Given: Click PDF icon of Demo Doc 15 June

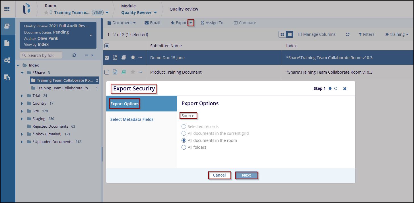Looking at the screenshot, I should point(115,58).
